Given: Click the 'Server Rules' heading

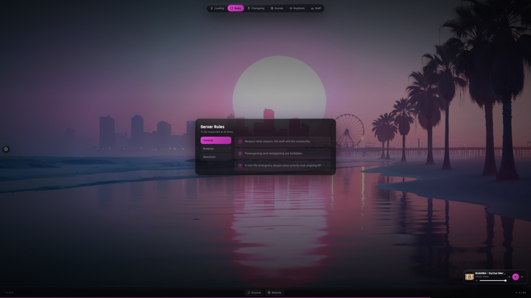Looking at the screenshot, I should 212,127.
